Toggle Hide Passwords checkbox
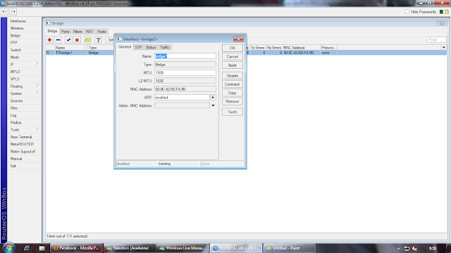The height and width of the screenshot is (253, 451). click(407, 12)
